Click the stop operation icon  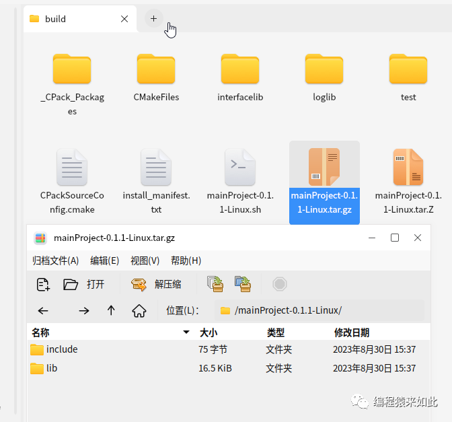click(280, 284)
